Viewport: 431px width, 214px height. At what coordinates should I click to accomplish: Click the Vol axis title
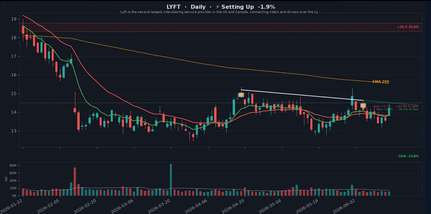click(6, 179)
